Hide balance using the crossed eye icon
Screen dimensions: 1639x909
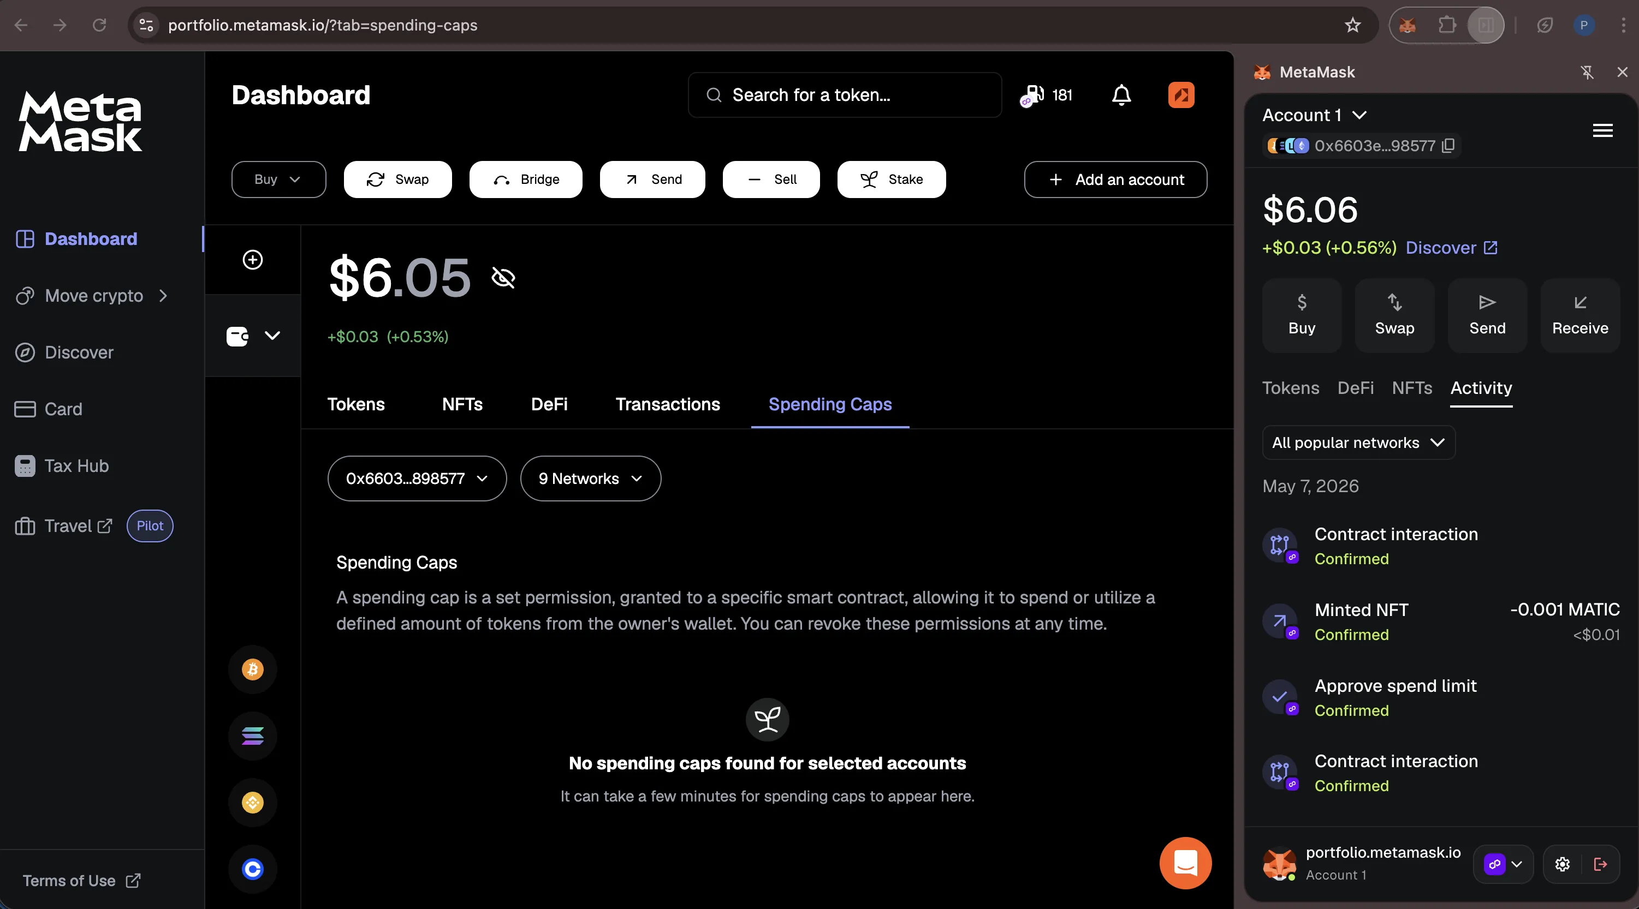point(503,278)
